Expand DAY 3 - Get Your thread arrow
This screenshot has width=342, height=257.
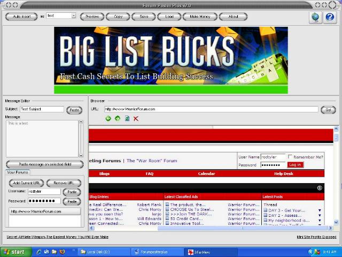pyautogui.click(x=320, y=210)
